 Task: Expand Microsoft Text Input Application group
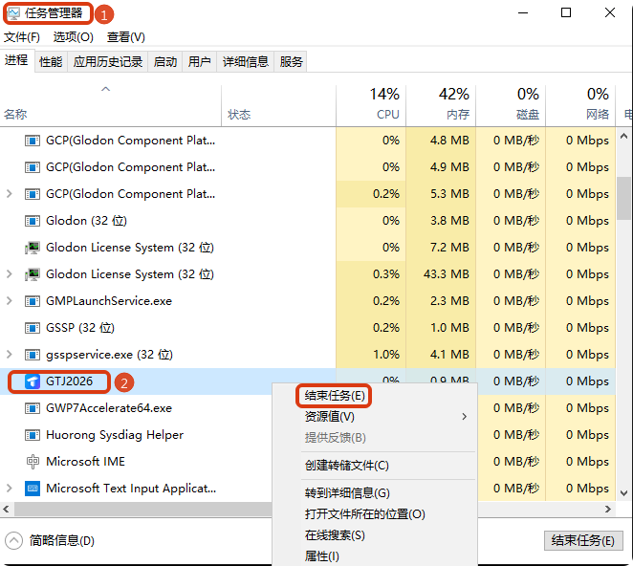[10, 489]
